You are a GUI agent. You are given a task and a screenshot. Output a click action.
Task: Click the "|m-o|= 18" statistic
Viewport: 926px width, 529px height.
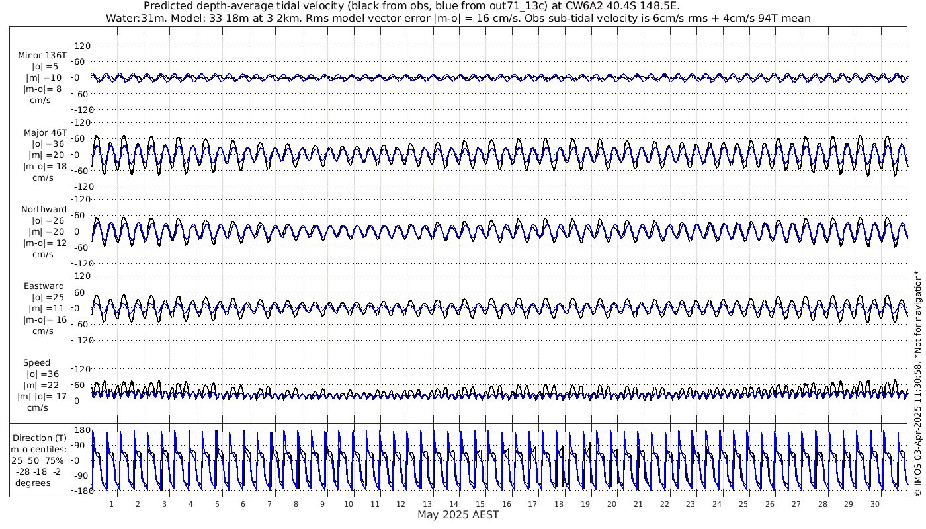click(x=46, y=167)
